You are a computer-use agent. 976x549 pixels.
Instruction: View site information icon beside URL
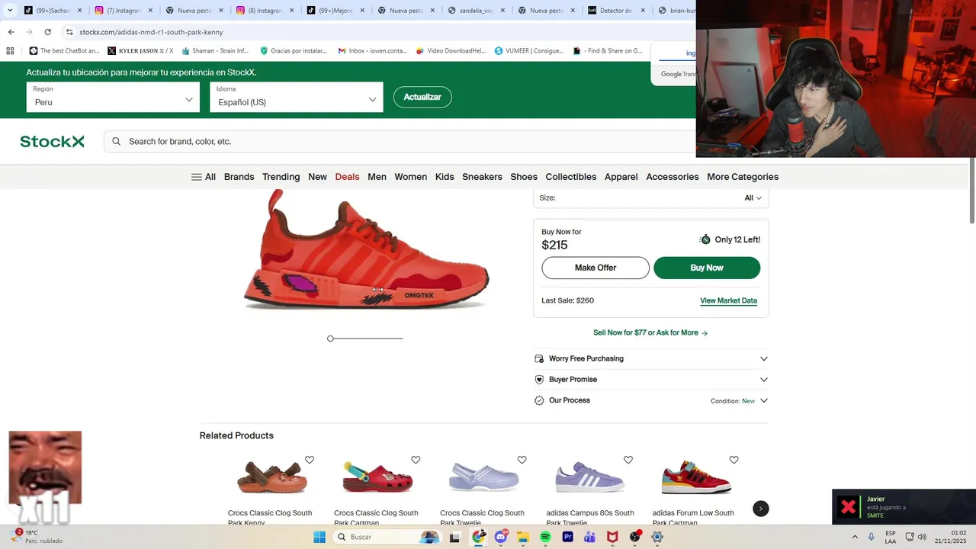pos(69,32)
